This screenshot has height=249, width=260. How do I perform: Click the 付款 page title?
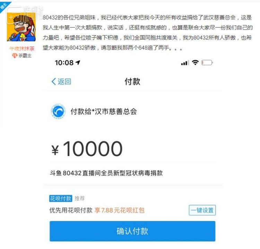point(132,81)
